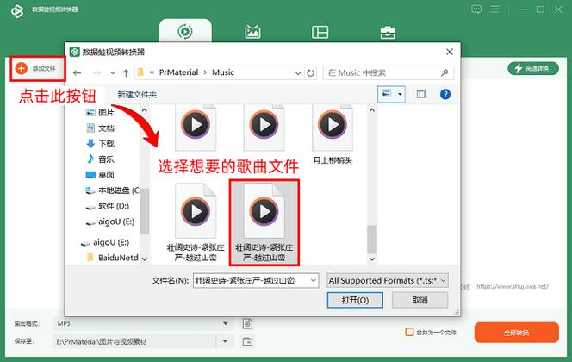Screen dimensions: 572x362
Task: Open the video convert tab icon
Action: pyautogui.click(x=185, y=31)
